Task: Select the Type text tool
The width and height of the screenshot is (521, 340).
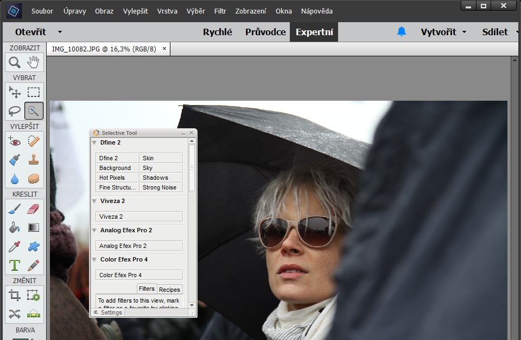Action: tap(15, 265)
